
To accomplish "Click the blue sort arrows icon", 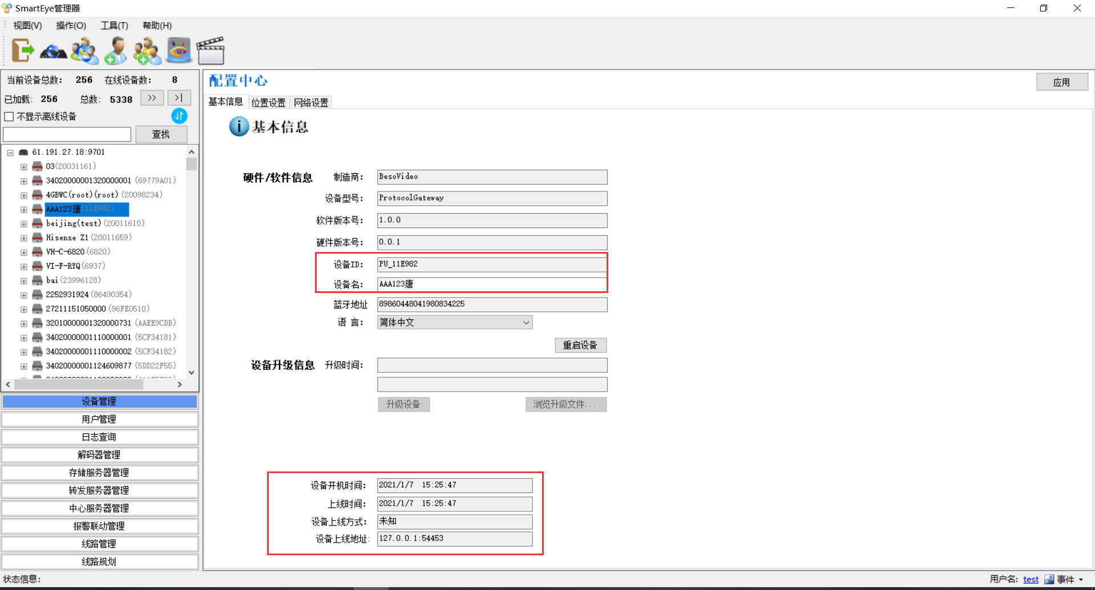I will tap(179, 116).
